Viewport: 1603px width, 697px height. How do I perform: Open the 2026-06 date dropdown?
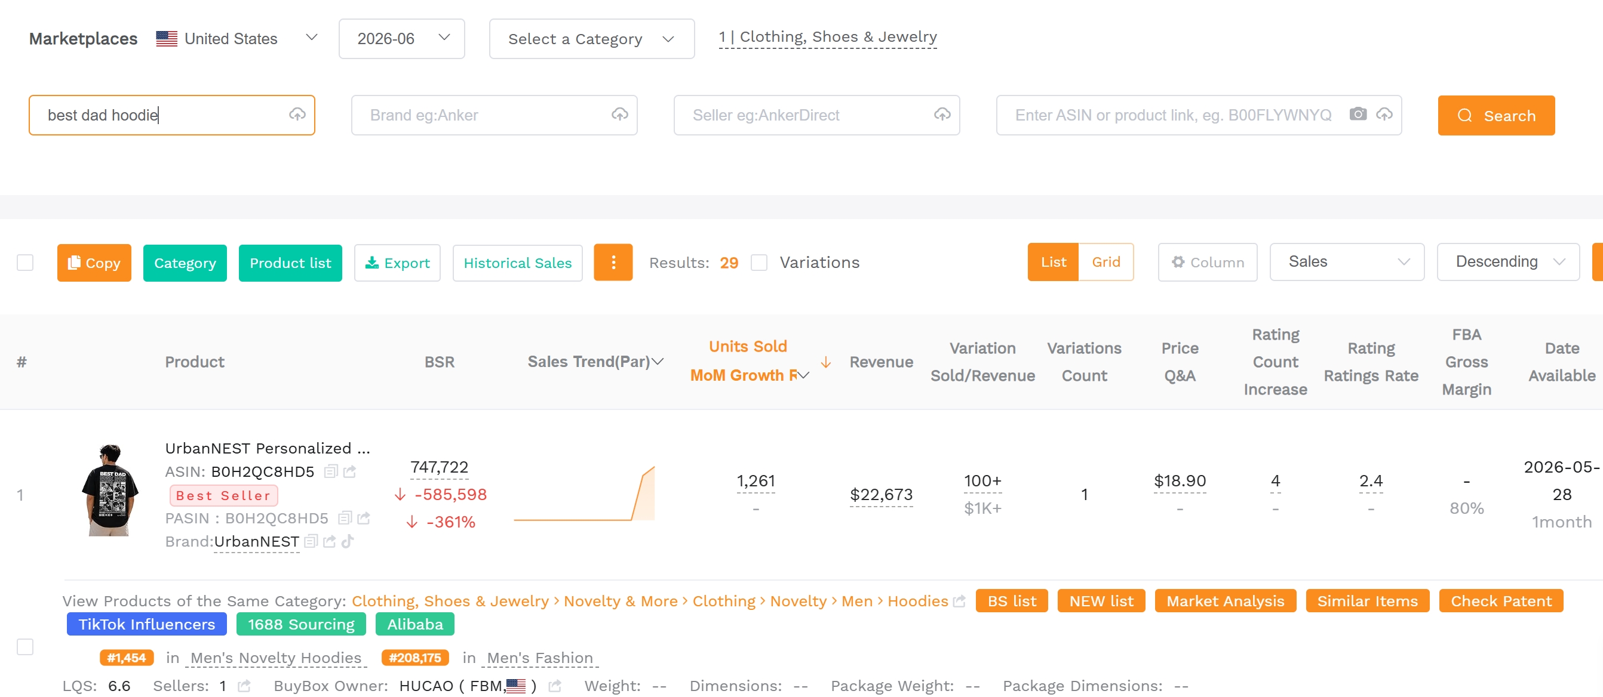pos(401,39)
